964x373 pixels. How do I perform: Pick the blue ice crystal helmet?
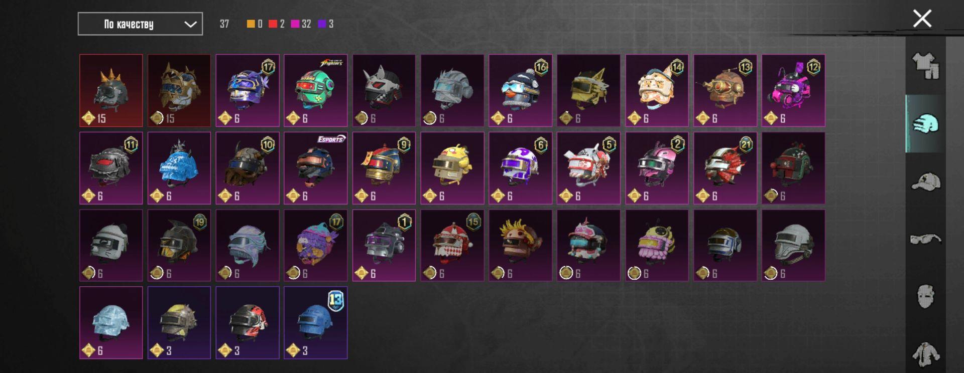(x=179, y=168)
